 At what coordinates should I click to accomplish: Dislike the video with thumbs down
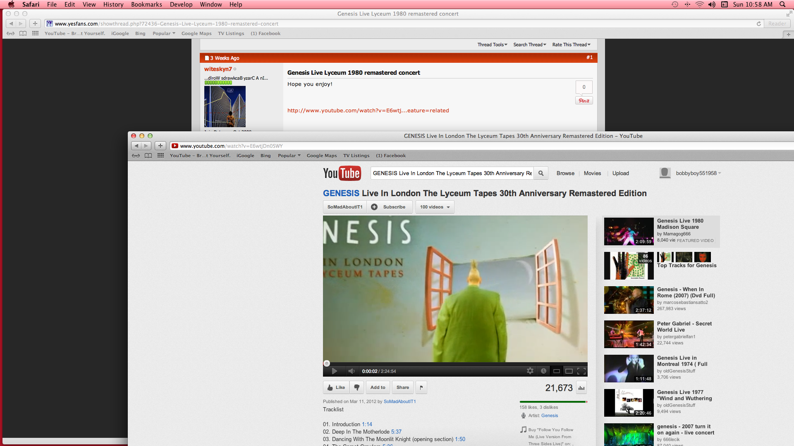pos(356,387)
